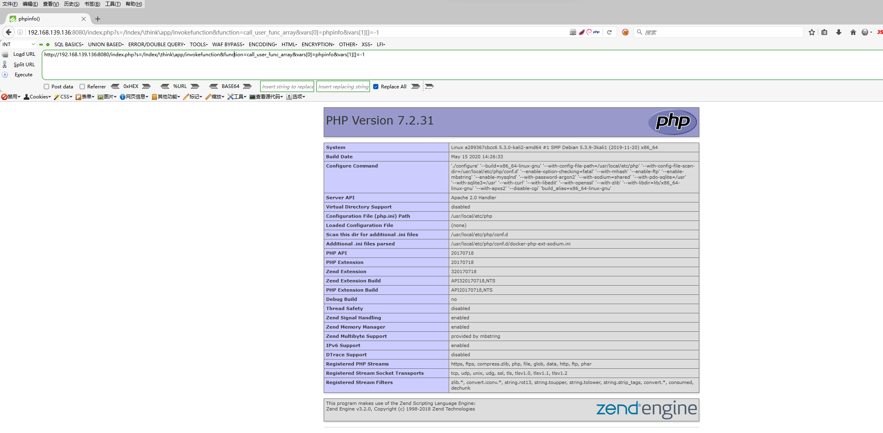Viewport: 883px width, 433px height.
Task: Click the Zend Engine logo
Action: tap(646, 409)
